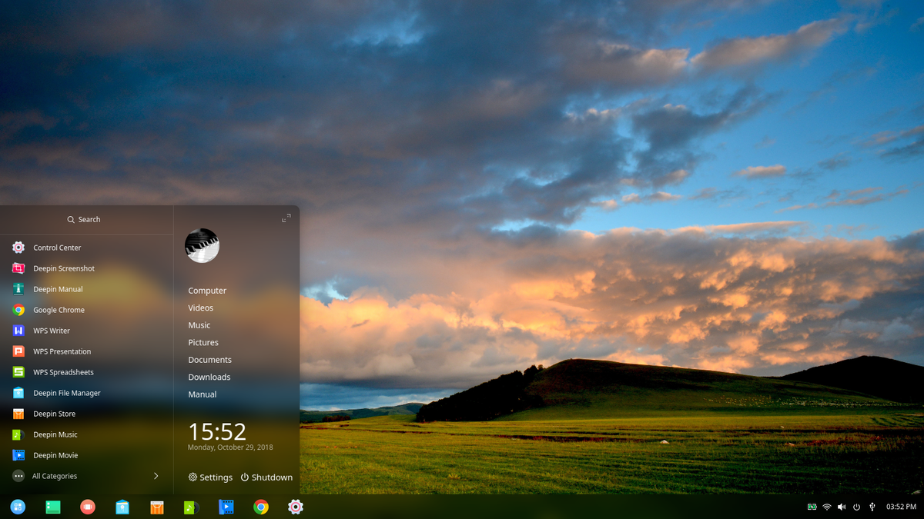924x519 pixels.
Task: Open Google Chrome from the taskbar
Action: 261,507
